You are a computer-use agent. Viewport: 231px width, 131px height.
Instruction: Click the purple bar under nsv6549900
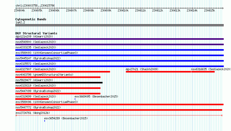point(119,44)
